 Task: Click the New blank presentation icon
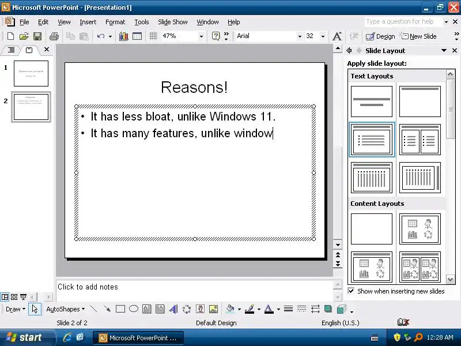coord(10,36)
